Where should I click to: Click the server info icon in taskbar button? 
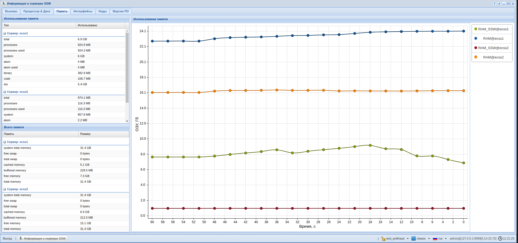pos(21,238)
